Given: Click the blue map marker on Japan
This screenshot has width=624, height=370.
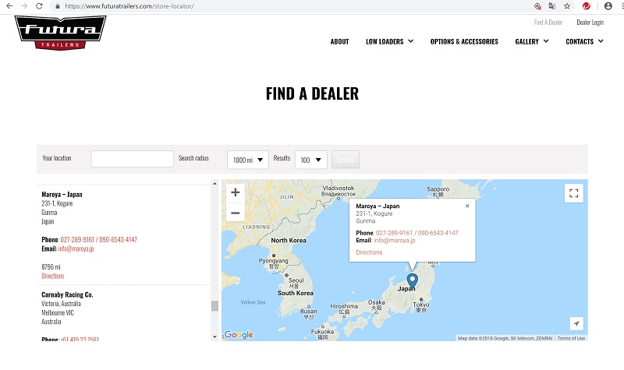Looking at the screenshot, I should click(413, 280).
